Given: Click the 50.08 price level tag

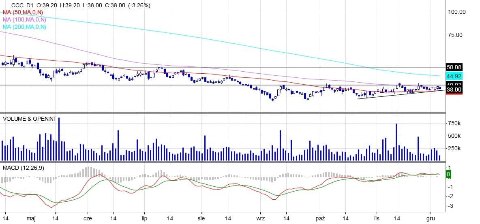Looking at the screenshot, I should [x=454, y=67].
